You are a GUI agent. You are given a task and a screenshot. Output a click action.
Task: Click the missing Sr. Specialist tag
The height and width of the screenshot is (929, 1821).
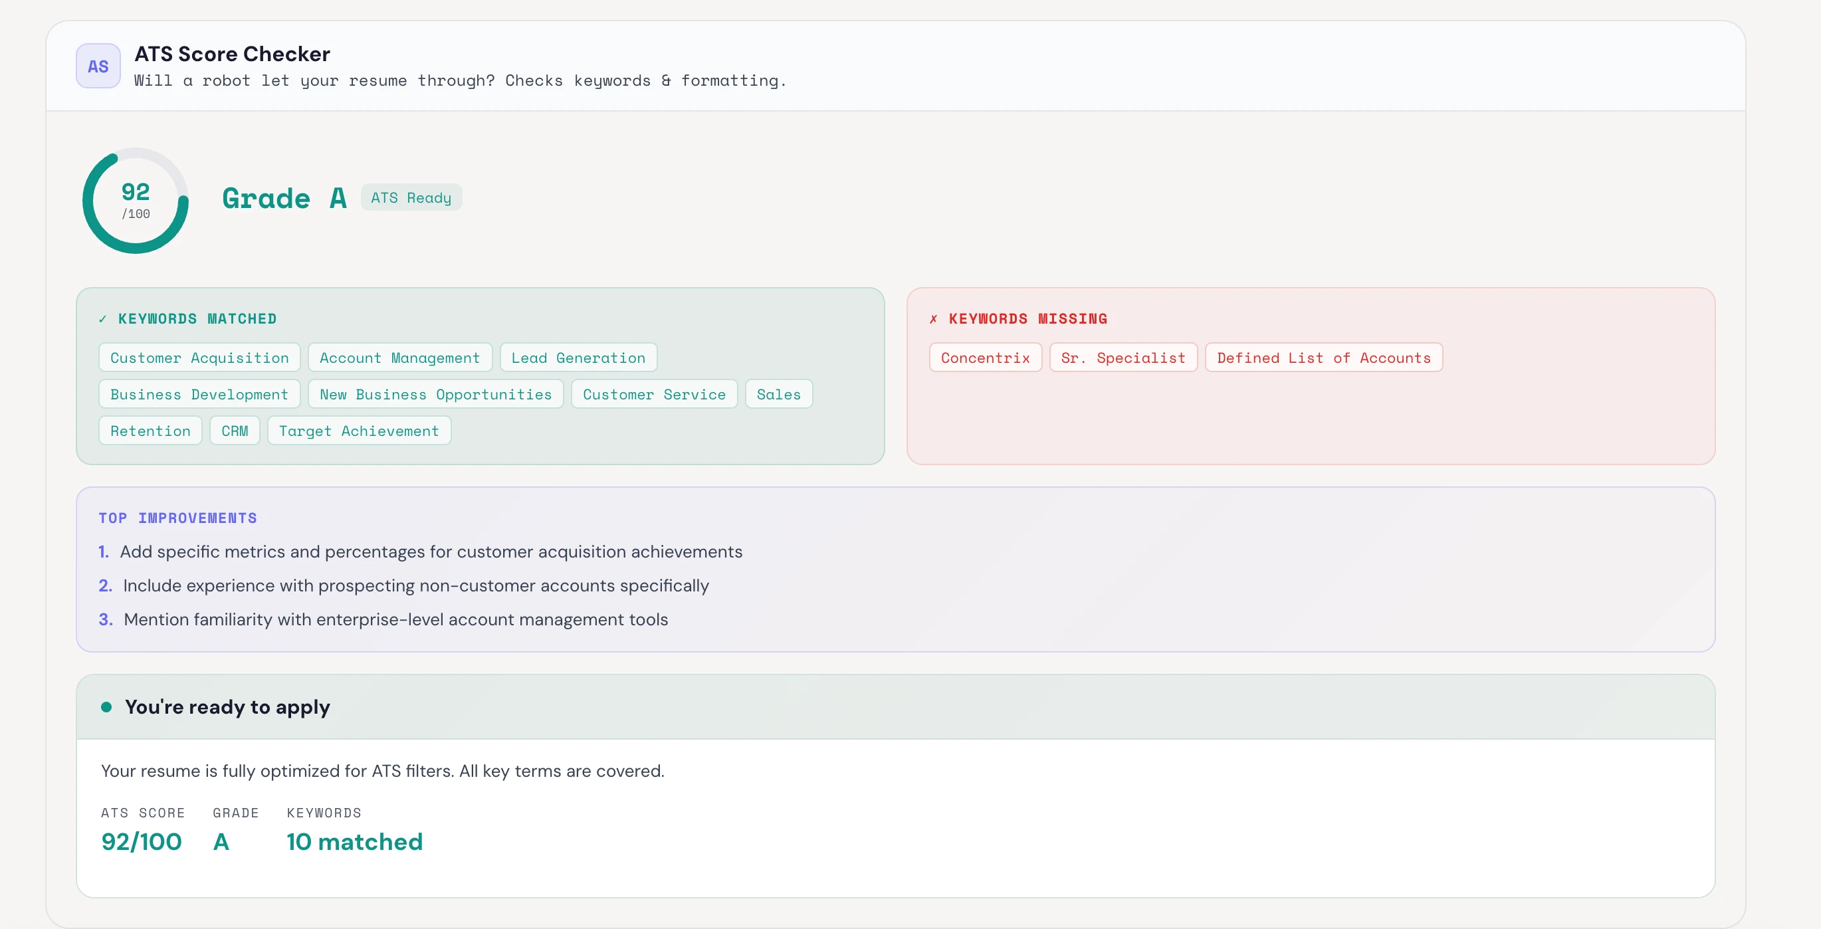tap(1123, 358)
